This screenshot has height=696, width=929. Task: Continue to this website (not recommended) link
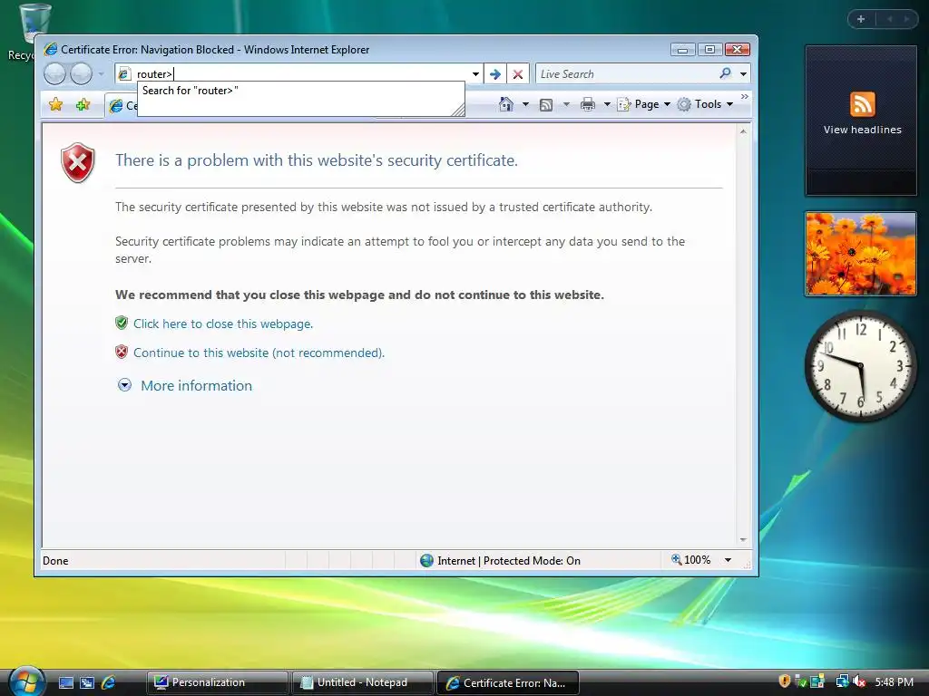tap(259, 353)
